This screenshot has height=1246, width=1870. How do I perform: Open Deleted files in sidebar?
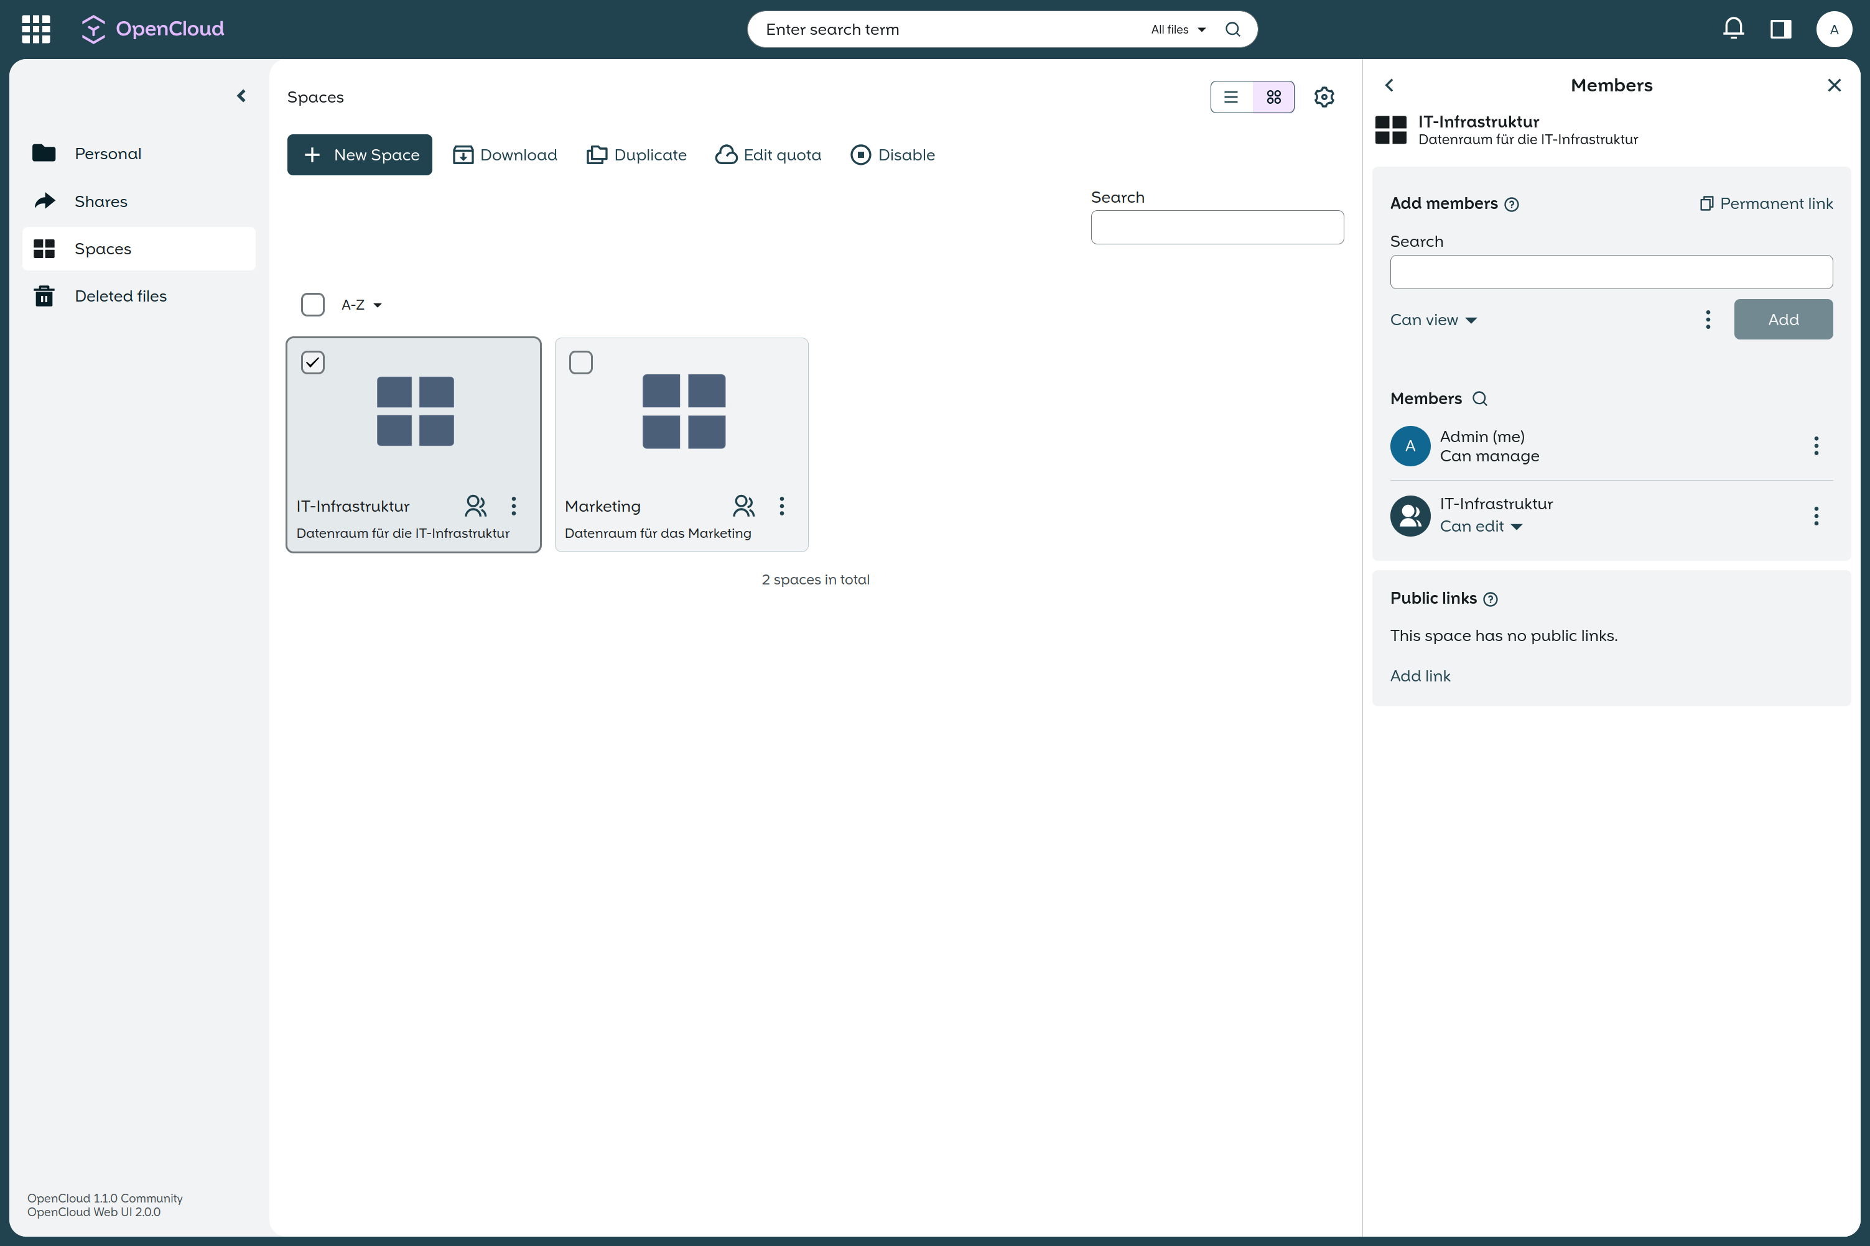coord(139,295)
